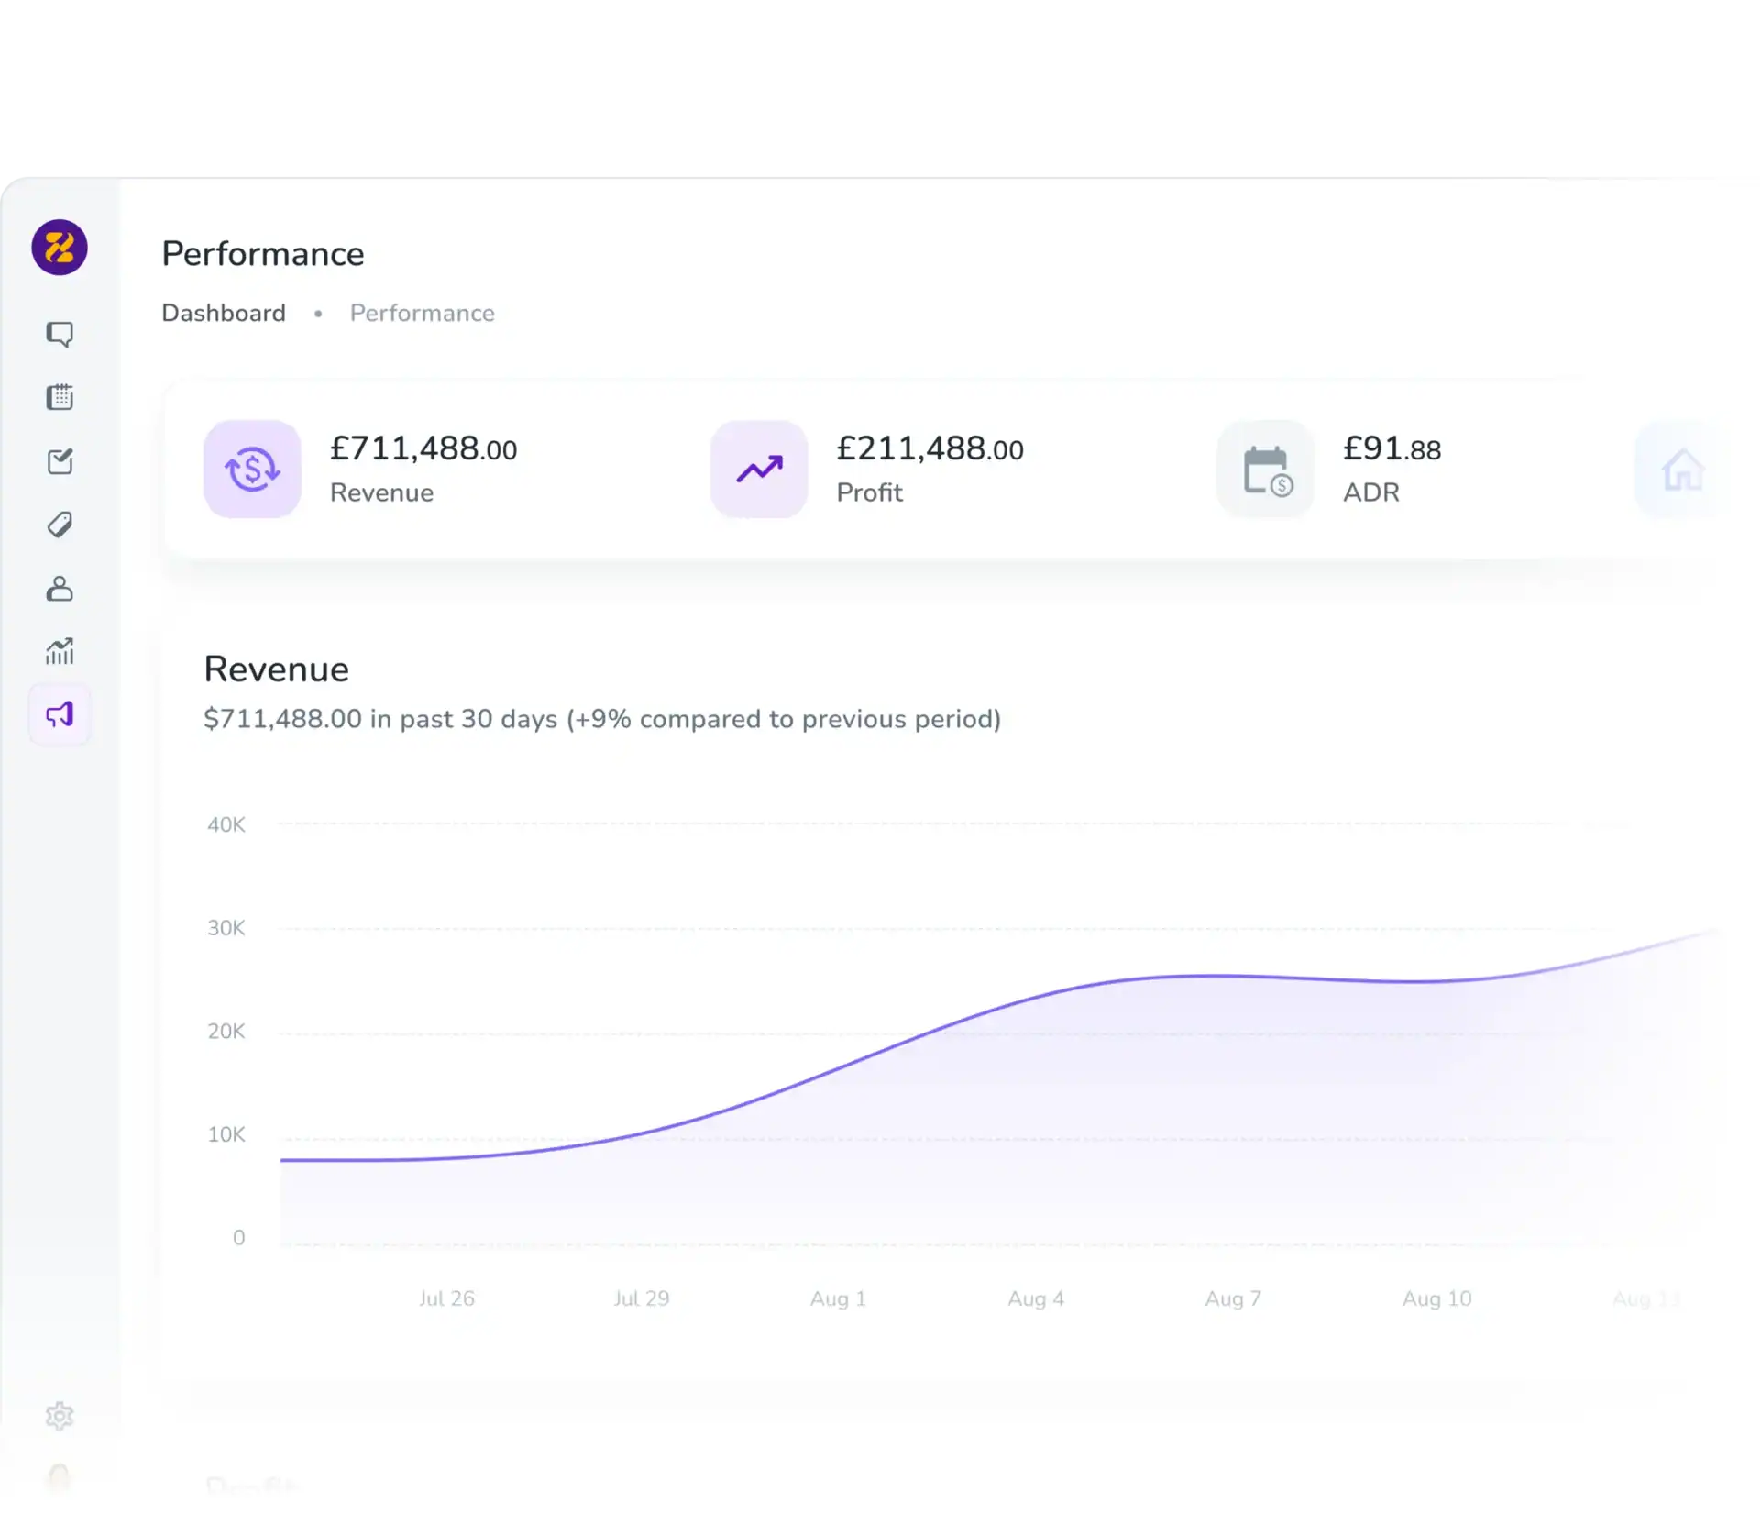Click the highlighted megaphone sidebar icon
This screenshot has height=1525, width=1760.
(60, 714)
